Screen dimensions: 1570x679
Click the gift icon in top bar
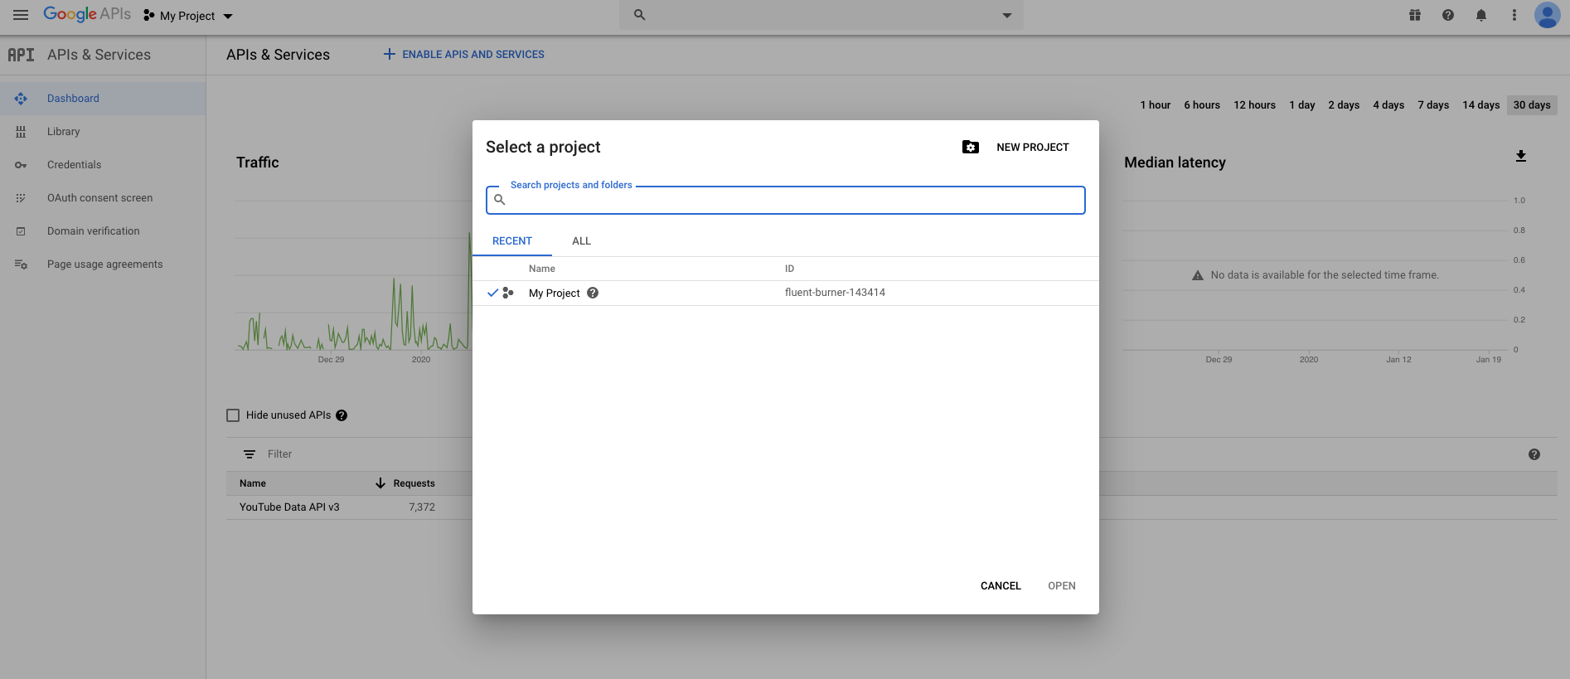click(x=1415, y=15)
